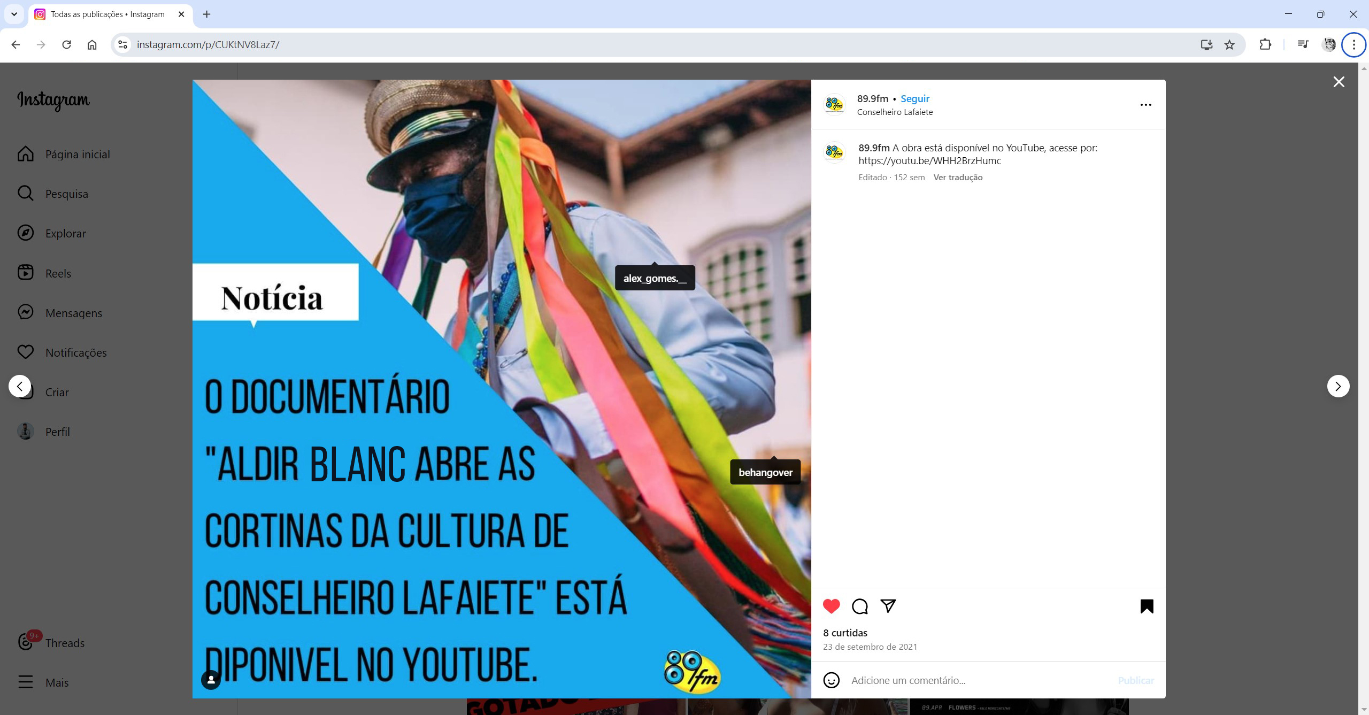
Task: Open the Reels icon
Action: [x=25, y=273]
